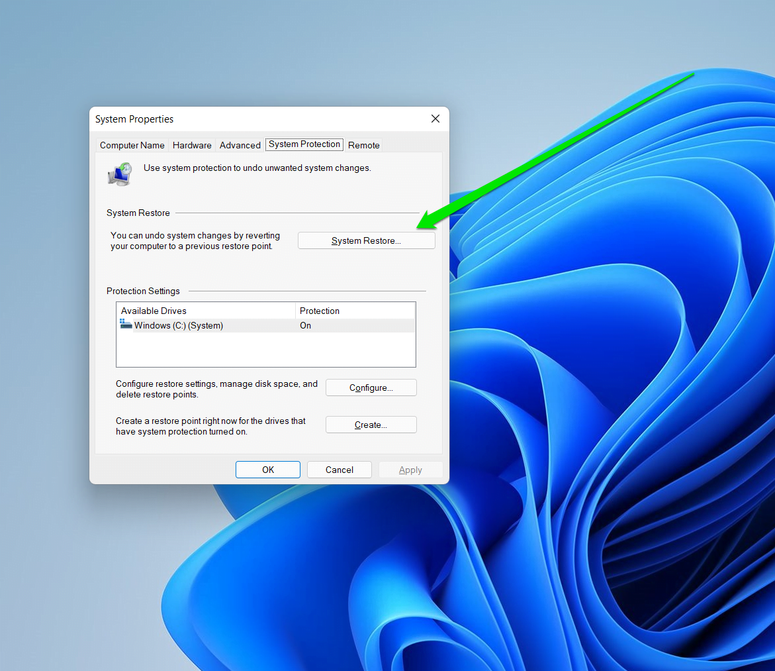Image resolution: width=775 pixels, height=671 pixels.
Task: Select the System Protection tab
Action: tap(304, 144)
